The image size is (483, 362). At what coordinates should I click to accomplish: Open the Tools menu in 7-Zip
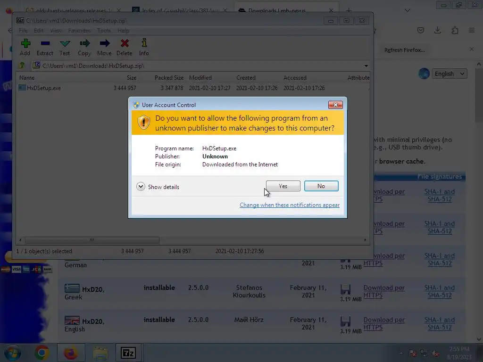point(104,31)
